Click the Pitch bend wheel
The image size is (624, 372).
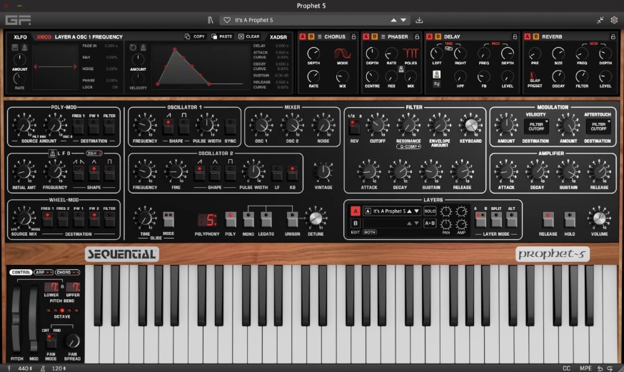click(x=16, y=318)
